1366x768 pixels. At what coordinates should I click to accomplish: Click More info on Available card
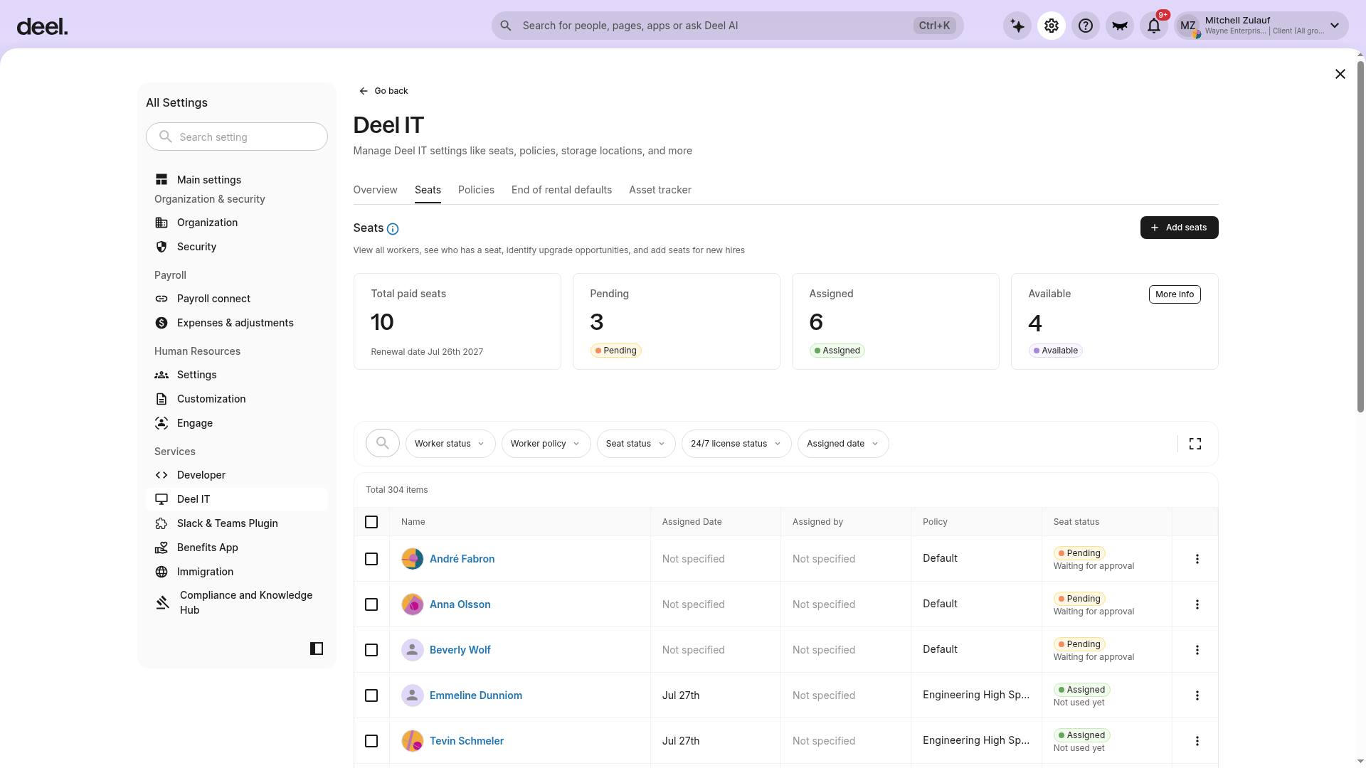[1175, 294]
